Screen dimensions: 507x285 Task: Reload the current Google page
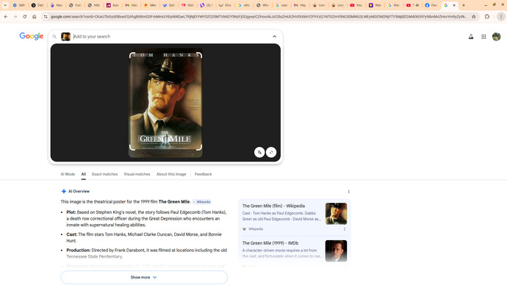click(x=24, y=16)
